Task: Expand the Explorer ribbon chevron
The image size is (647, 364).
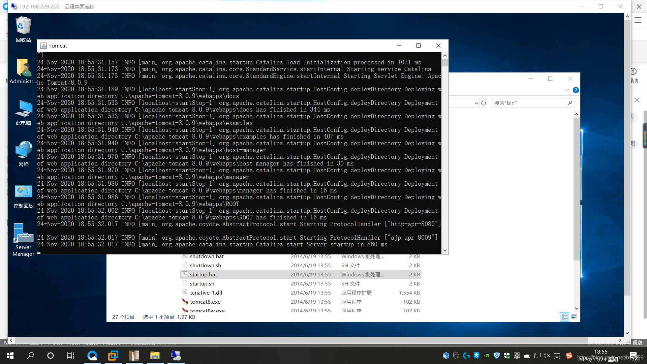Action: (x=567, y=90)
